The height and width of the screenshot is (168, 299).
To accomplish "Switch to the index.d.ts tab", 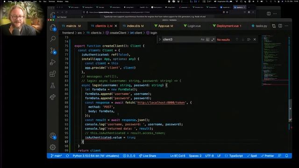I will pos(133,26).
